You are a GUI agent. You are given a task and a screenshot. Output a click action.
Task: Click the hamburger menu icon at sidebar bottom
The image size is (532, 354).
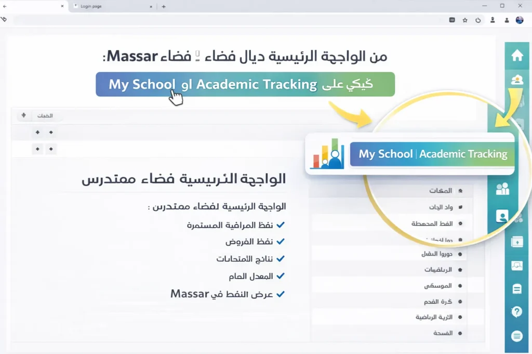click(x=517, y=335)
